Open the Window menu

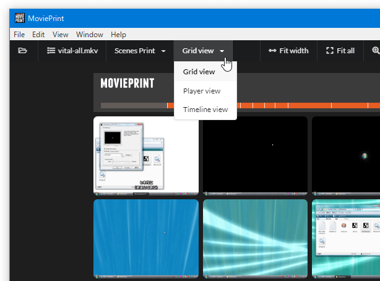pyautogui.click(x=89, y=35)
